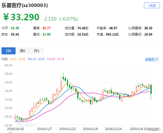Image resolution: width=163 pixels, height=133 pixels.
Task: Click the 52周最高 value 38.30
Action: tap(148, 28)
